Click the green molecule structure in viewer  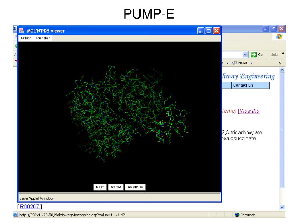127,114
